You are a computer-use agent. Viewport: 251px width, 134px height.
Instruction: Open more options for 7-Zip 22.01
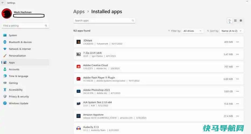(x=238, y=54)
